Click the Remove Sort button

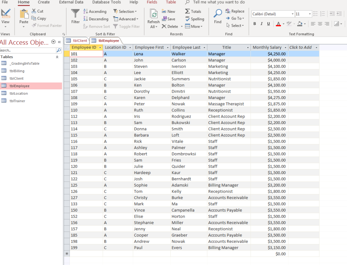(x=98, y=26)
